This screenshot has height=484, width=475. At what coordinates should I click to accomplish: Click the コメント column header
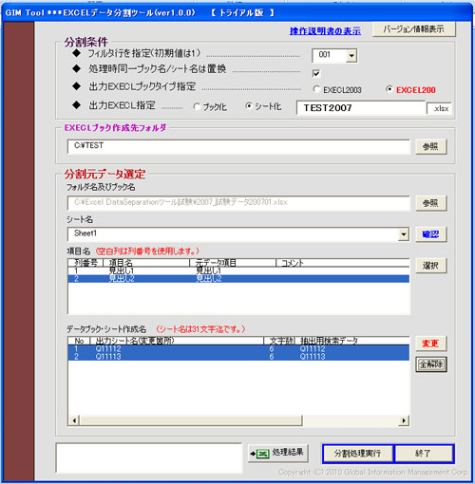(343, 263)
